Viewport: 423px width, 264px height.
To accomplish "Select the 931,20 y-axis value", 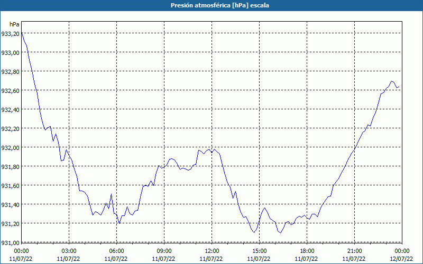I will (x=11, y=223).
